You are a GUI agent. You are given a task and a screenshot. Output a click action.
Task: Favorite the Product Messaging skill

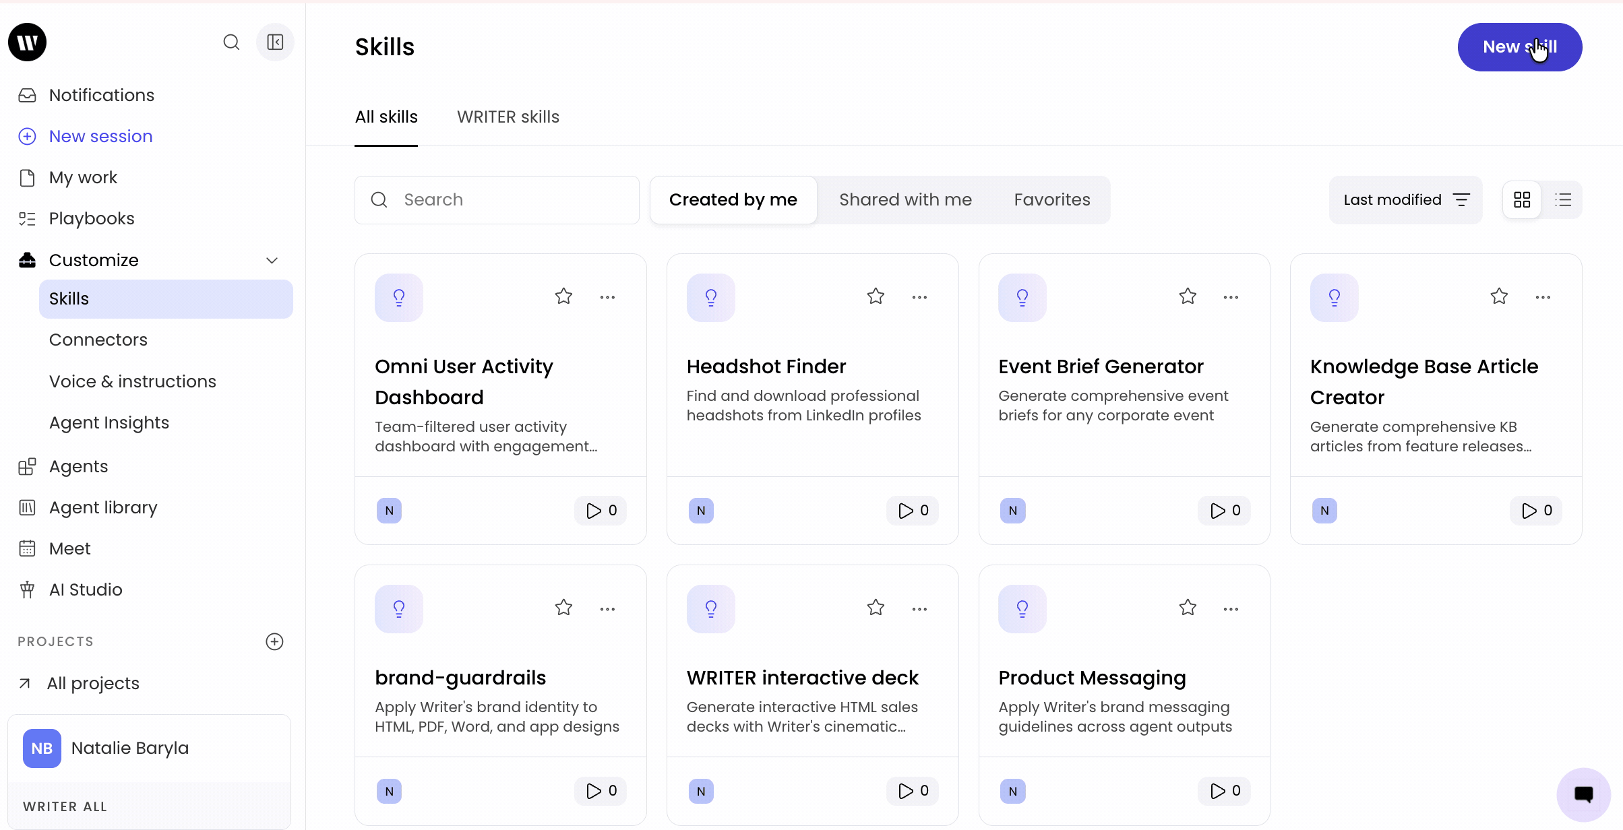pyautogui.click(x=1188, y=608)
